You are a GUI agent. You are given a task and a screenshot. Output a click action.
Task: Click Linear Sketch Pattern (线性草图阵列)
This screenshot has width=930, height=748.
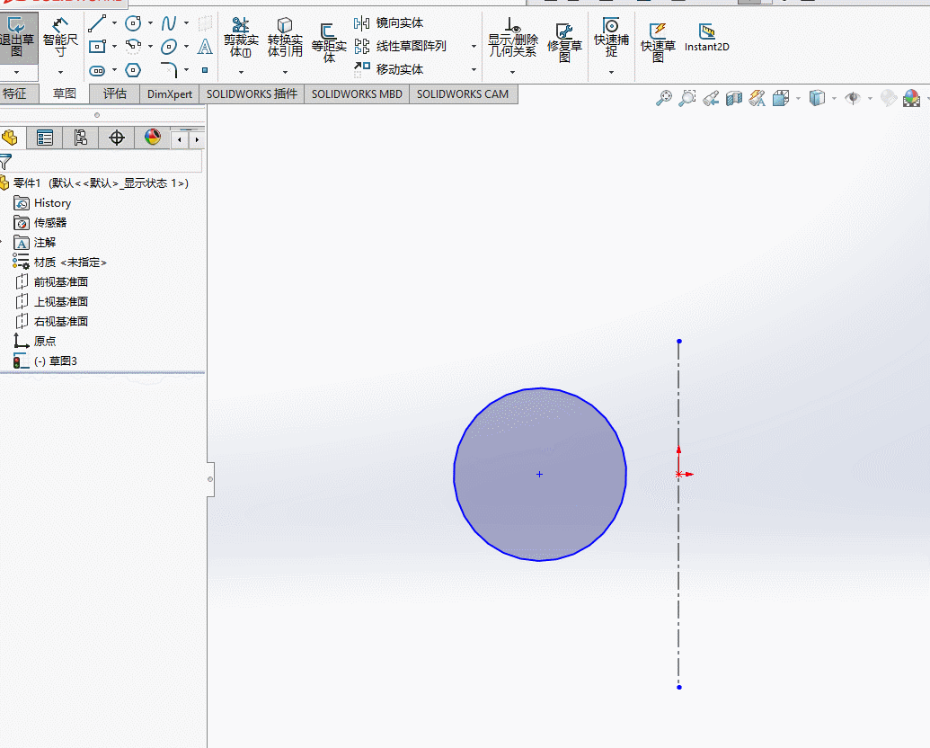pos(401,47)
